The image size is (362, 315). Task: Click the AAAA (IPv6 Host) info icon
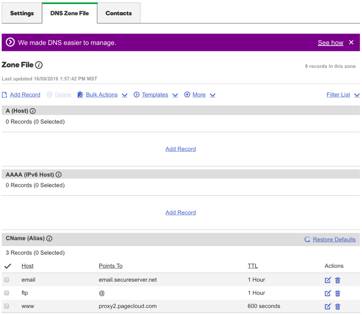pos(58,175)
